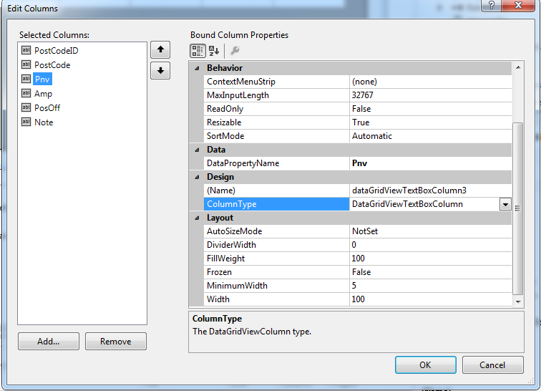Click the Frozen value False
Image resolution: width=541 pixels, height=391 pixels.
pyautogui.click(x=431, y=272)
